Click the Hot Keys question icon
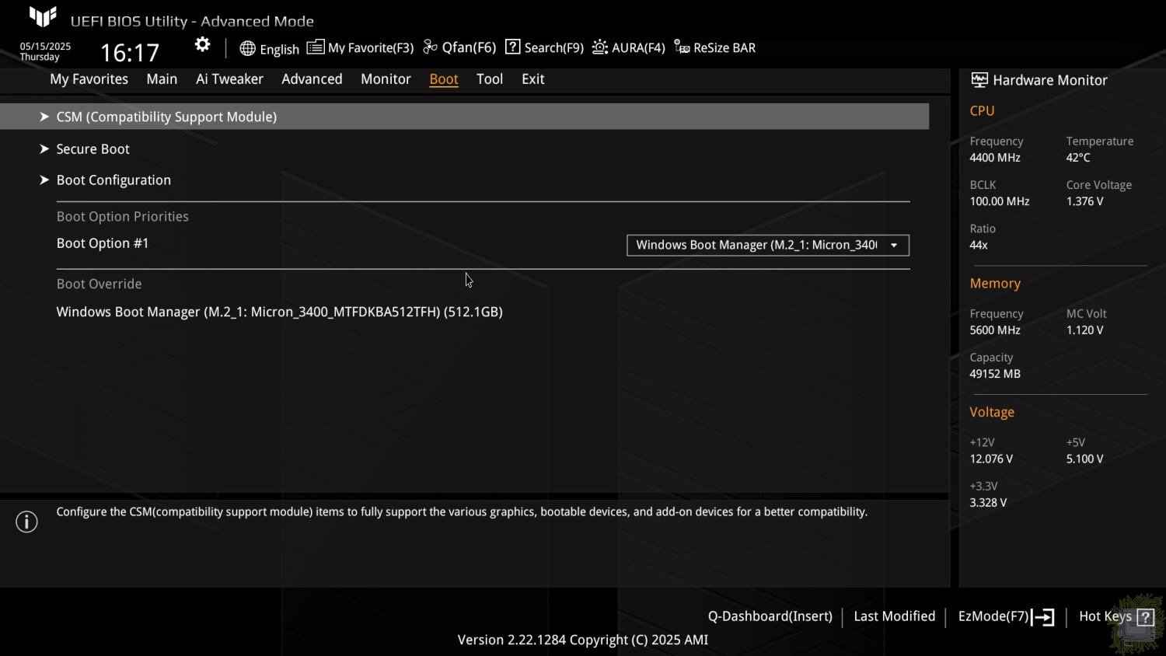 1145,617
